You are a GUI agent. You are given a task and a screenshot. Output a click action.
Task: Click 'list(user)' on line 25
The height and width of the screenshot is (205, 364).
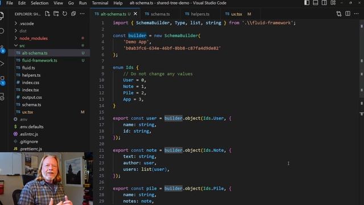coord(154,170)
